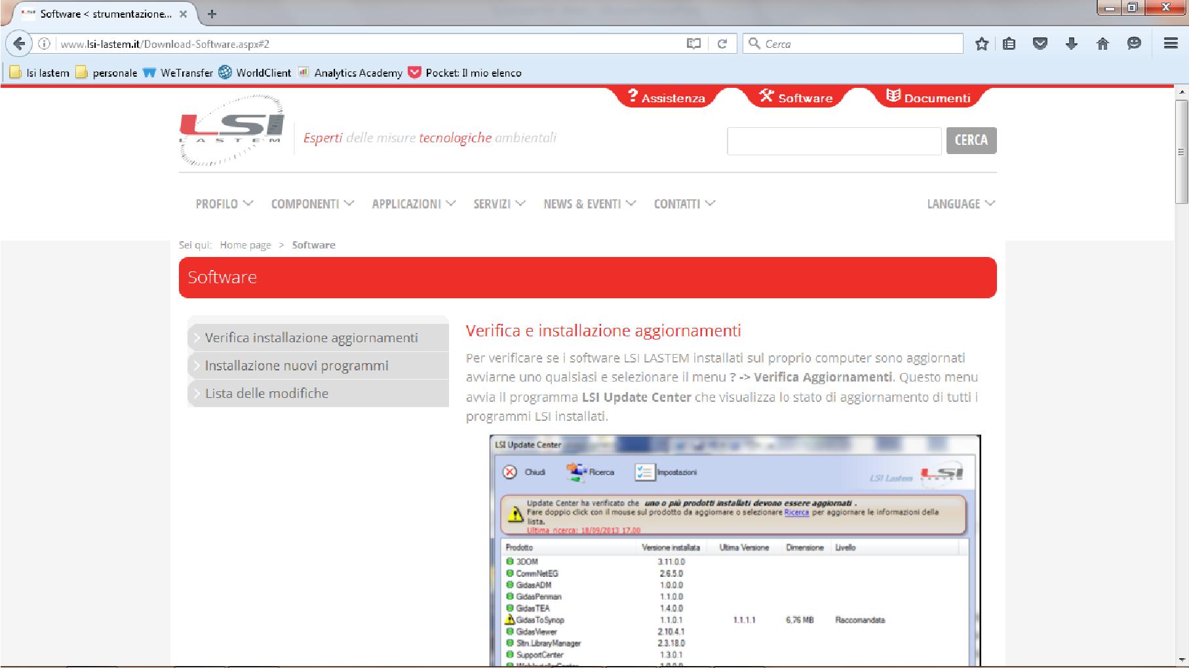Click the browser back arrow button
This screenshot has width=1189, height=668.
coord(19,44)
